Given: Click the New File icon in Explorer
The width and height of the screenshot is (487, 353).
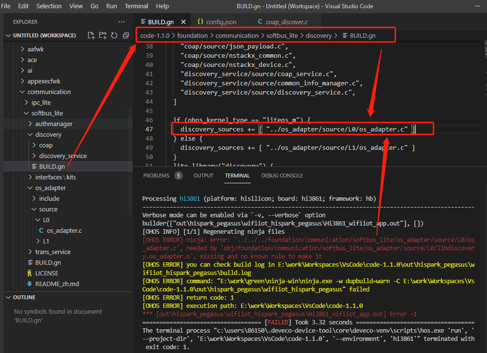Looking at the screenshot, I should point(91,35).
